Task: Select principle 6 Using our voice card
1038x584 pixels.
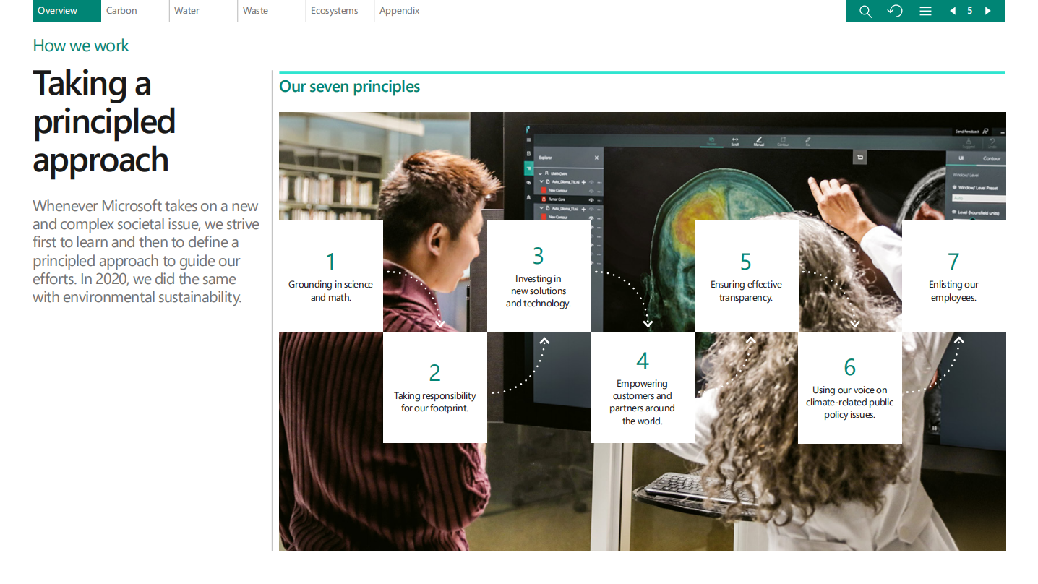Action: (x=849, y=387)
